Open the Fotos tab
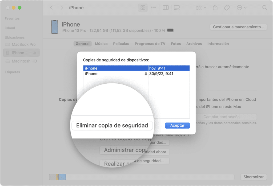273x186 pixels. (176, 44)
